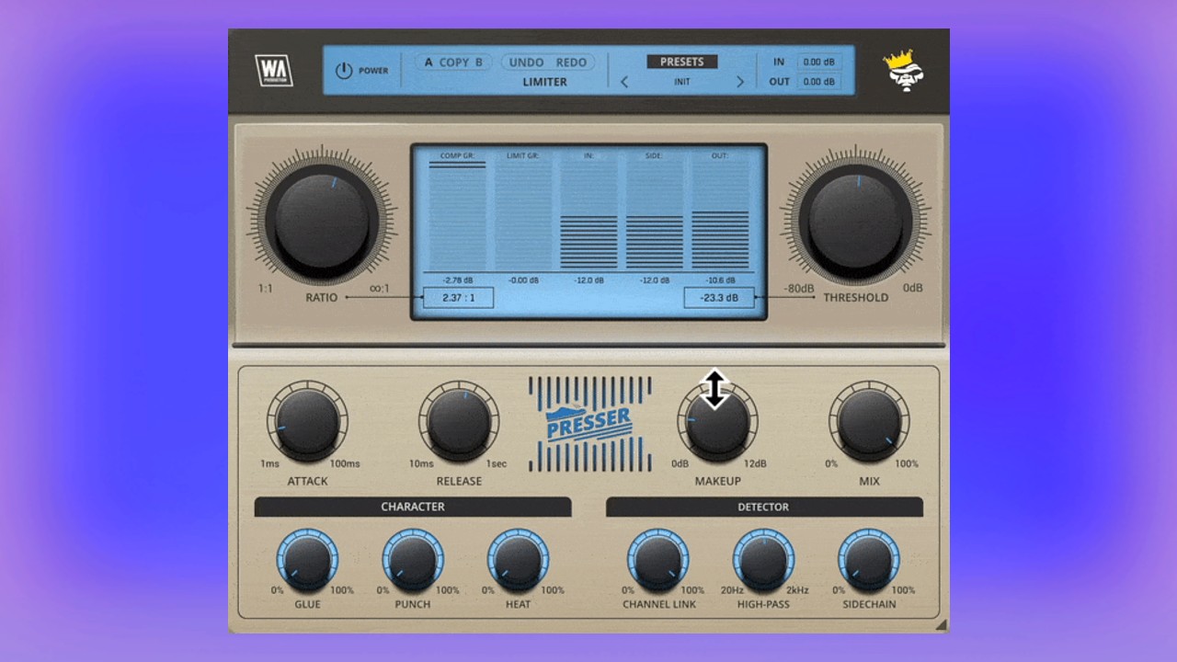Click the crowned monkey mascot icon
1177x662 pixels.
click(902, 70)
